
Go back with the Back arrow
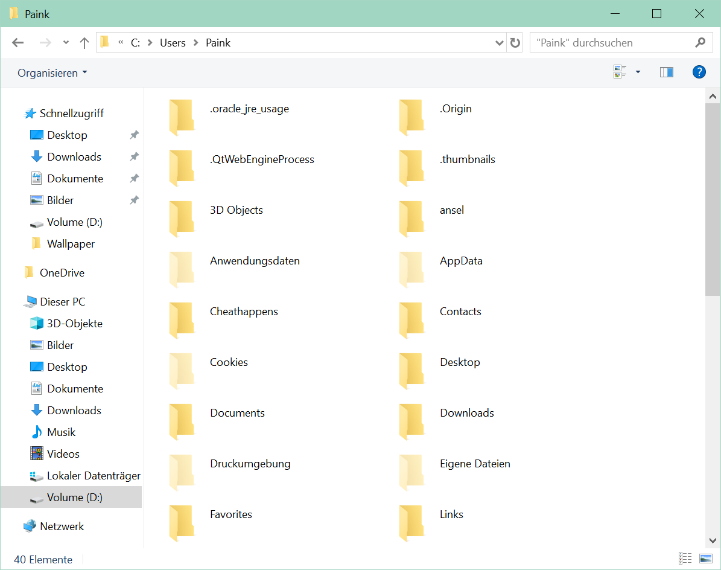[18, 43]
